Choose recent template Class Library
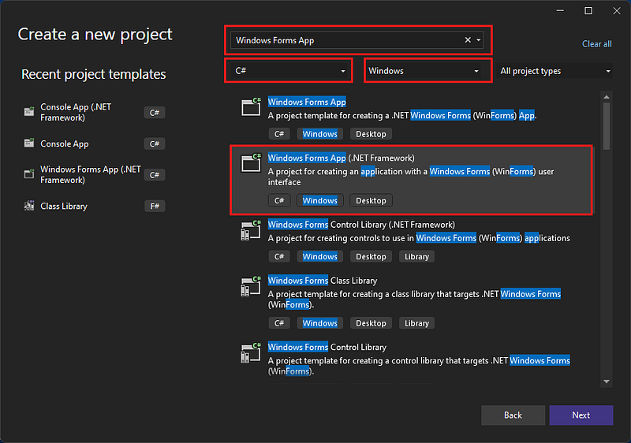 [x=95, y=207]
